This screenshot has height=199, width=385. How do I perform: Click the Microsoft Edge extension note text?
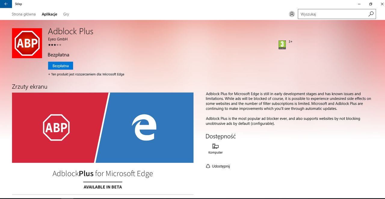(86, 74)
